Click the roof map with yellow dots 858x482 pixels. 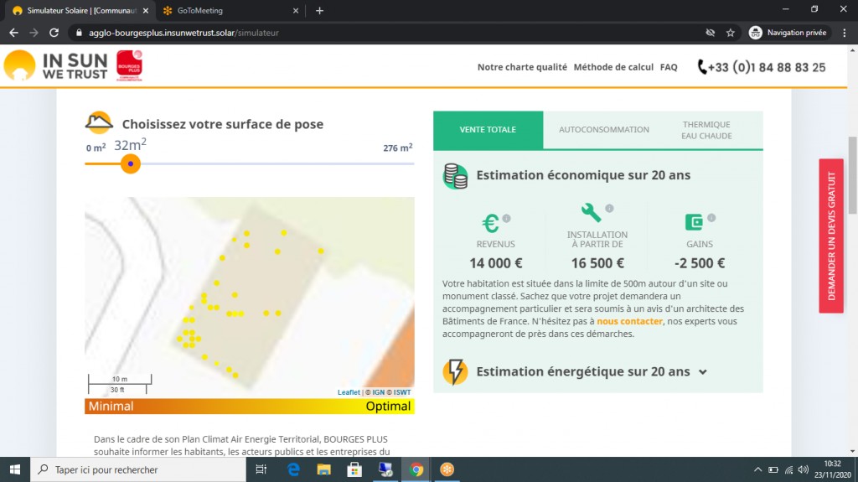coord(250,298)
